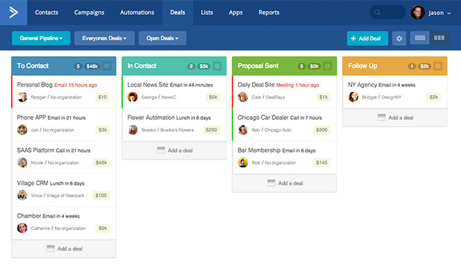Click the overdue Email 15 hours ago task
This screenshot has height=271, width=461.
coord(76,85)
